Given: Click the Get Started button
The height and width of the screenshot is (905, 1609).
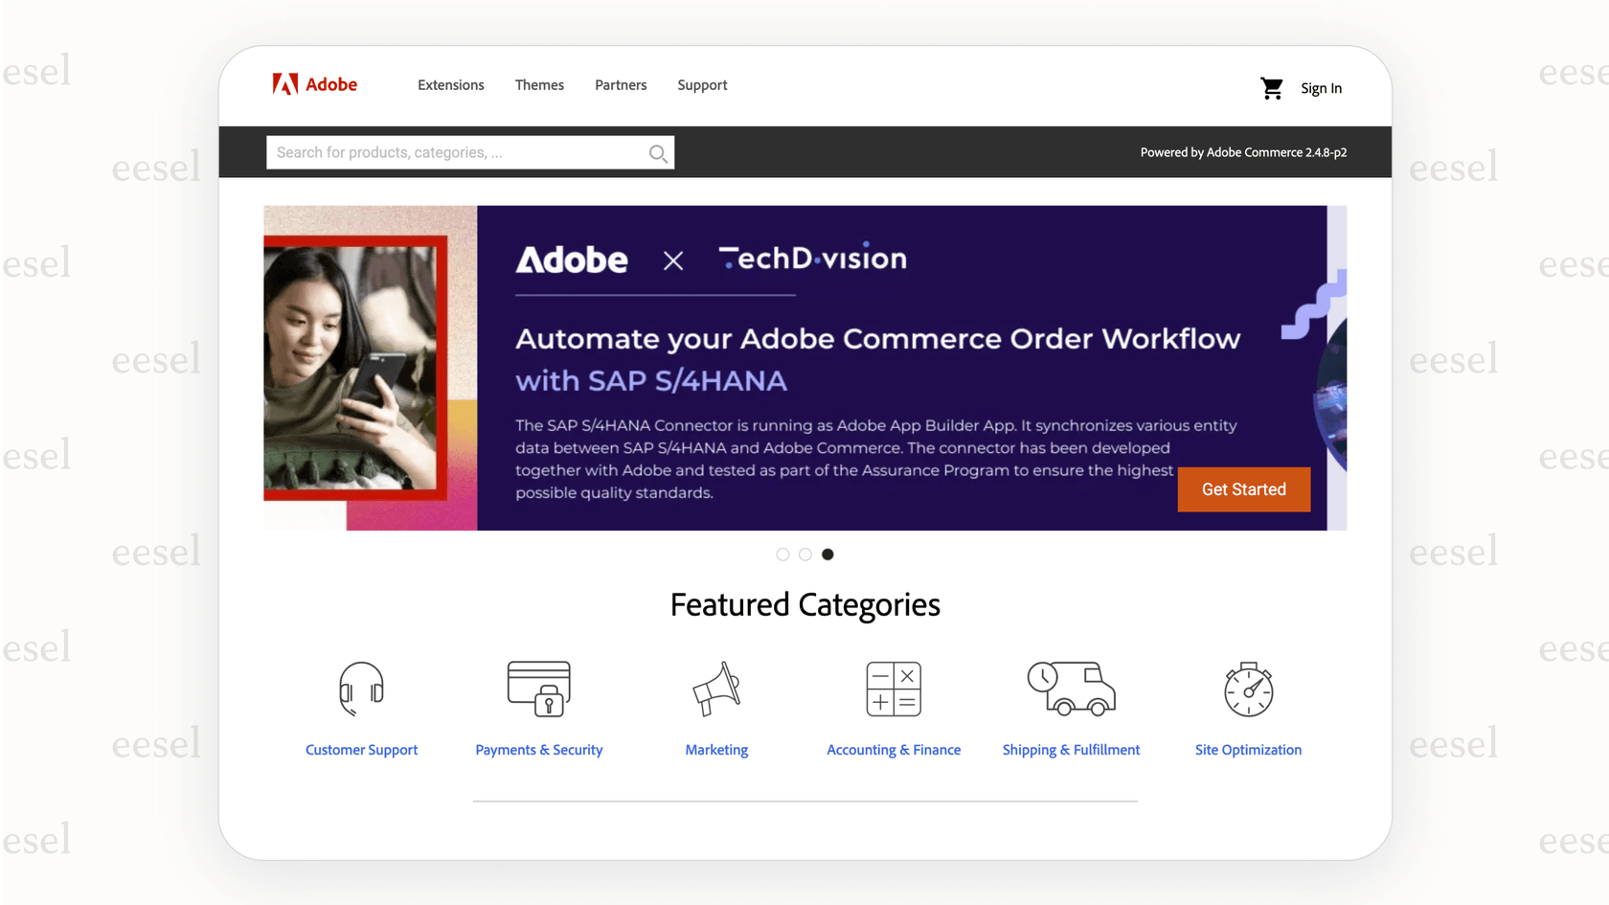Looking at the screenshot, I should [x=1243, y=489].
